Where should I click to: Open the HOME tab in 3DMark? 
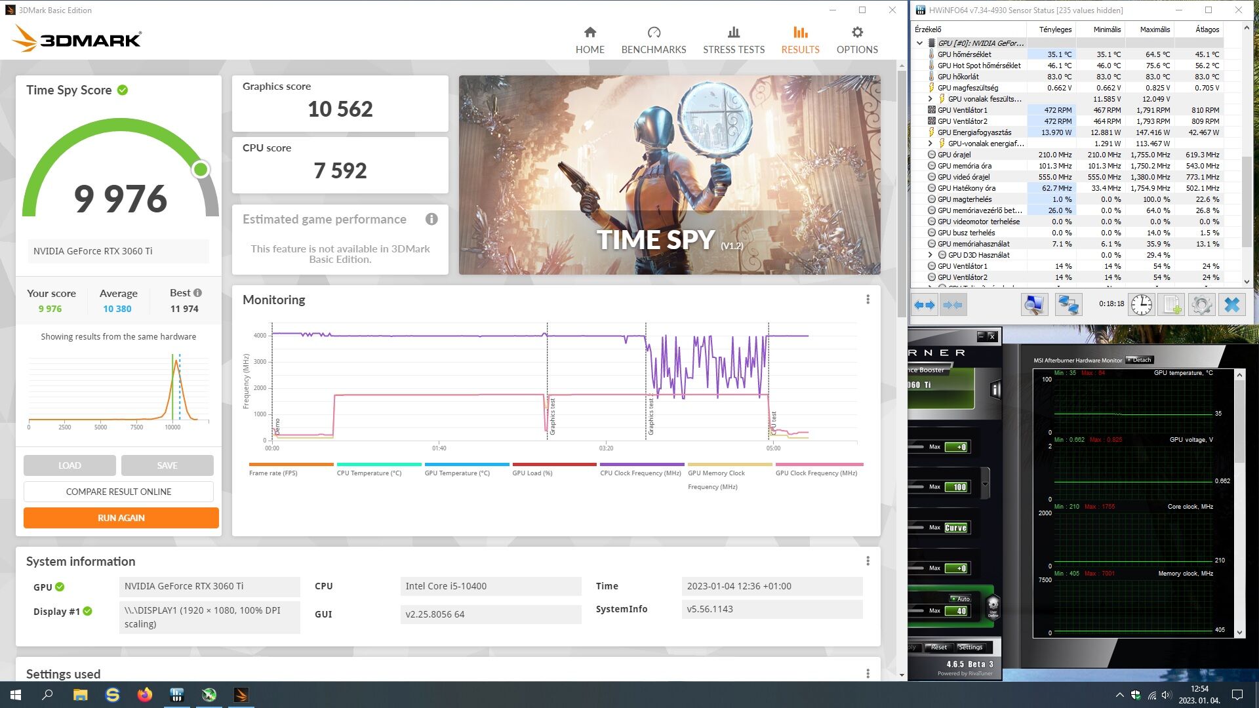[x=590, y=41]
